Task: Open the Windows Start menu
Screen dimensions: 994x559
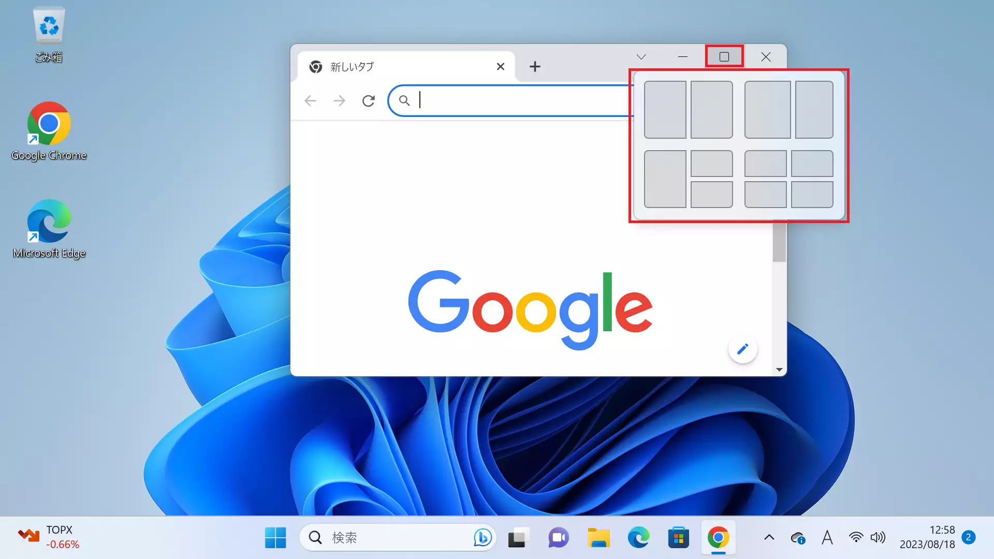Action: click(x=275, y=538)
